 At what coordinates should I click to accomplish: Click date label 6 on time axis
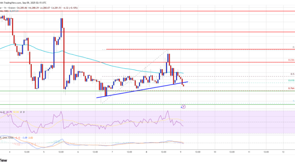(78, 152)
